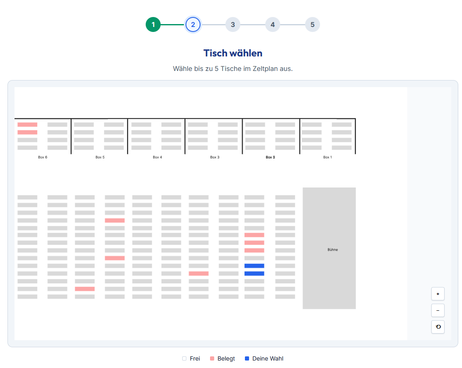Click the zoom in plus button
Screen dimensions: 462x368
click(438, 294)
